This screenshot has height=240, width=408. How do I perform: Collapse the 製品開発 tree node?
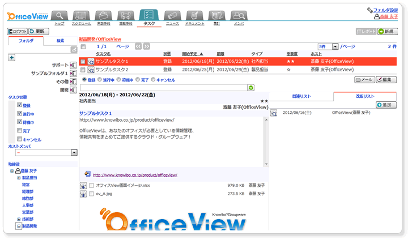(x=19, y=226)
